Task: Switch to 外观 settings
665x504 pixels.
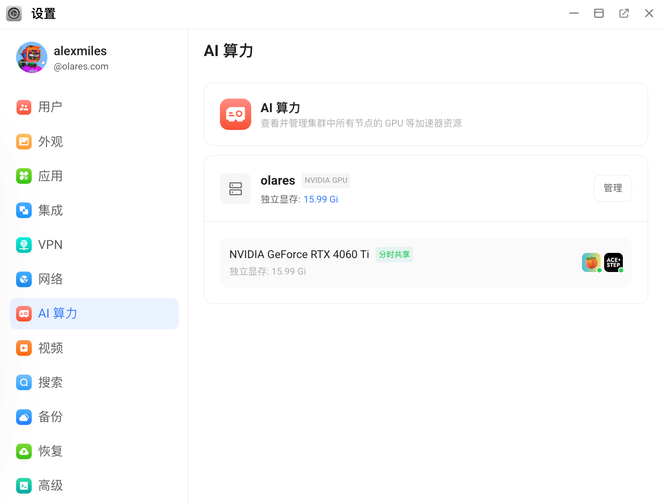Action: click(x=94, y=142)
